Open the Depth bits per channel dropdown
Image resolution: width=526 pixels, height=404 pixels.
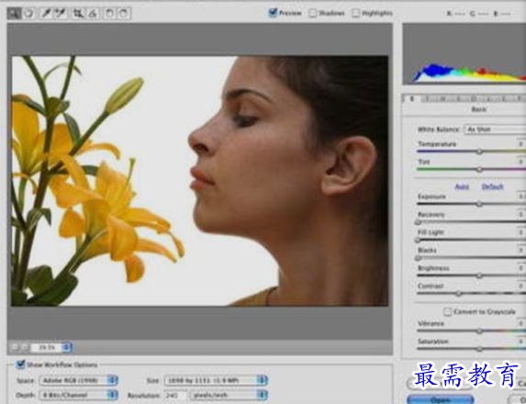[x=79, y=395]
